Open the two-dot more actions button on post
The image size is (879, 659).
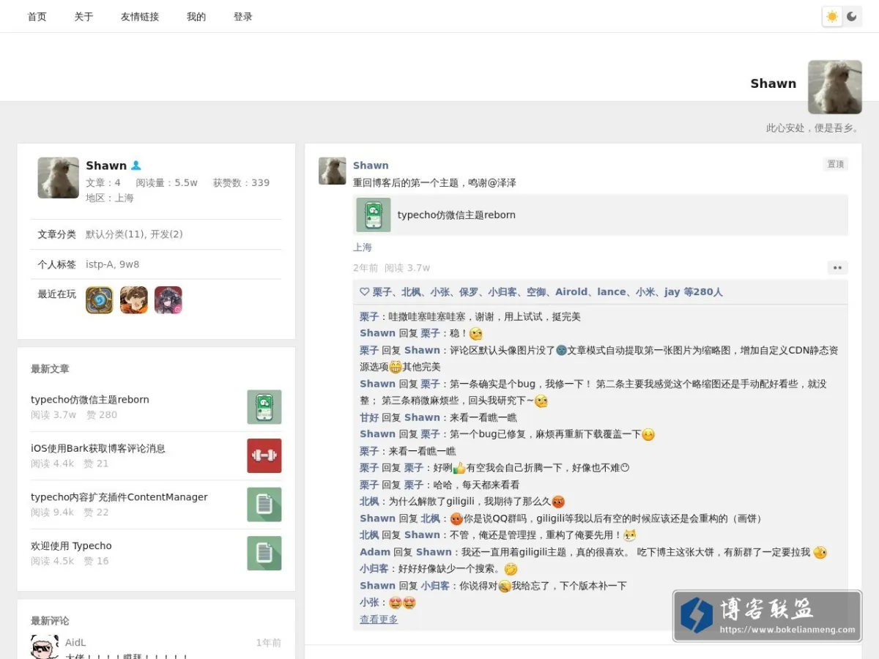(x=838, y=268)
